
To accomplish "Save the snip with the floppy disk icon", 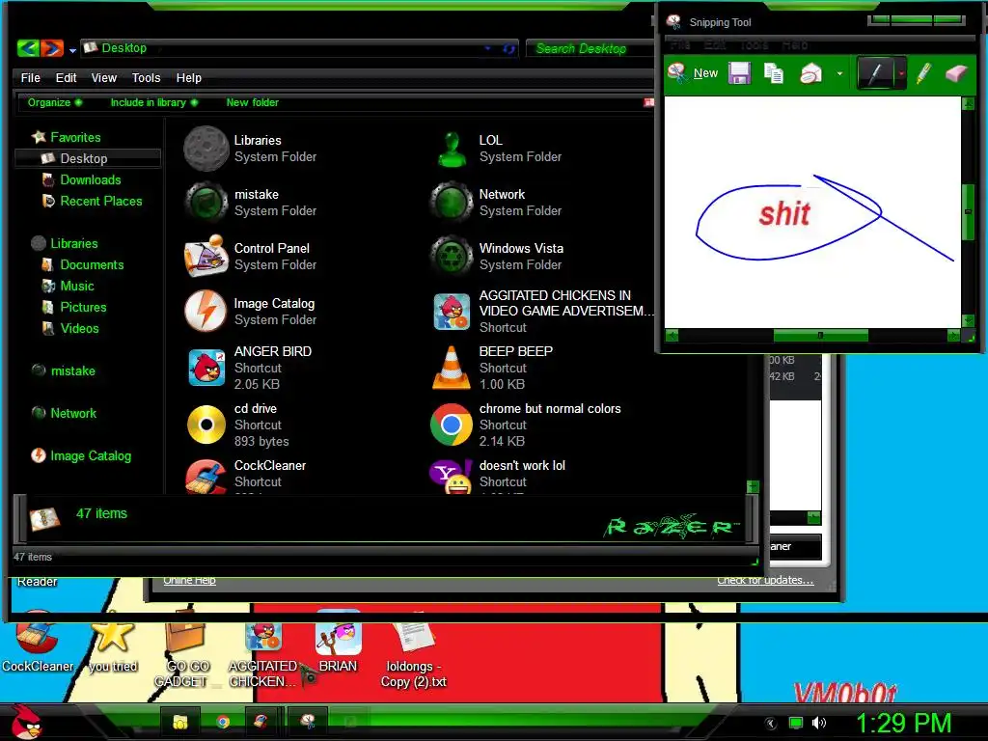I will click(740, 73).
